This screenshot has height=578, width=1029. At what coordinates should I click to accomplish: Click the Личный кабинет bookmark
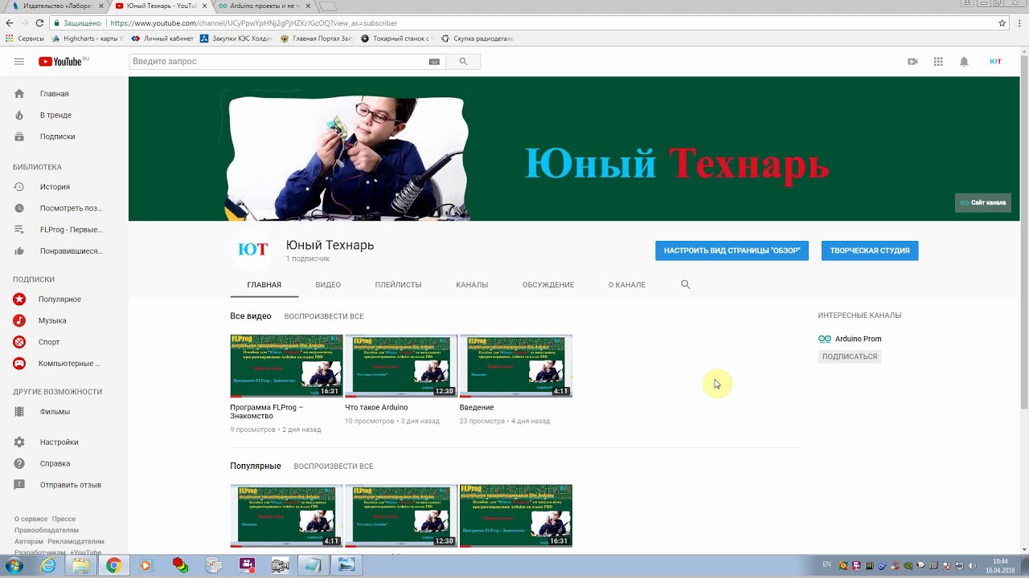162,39
